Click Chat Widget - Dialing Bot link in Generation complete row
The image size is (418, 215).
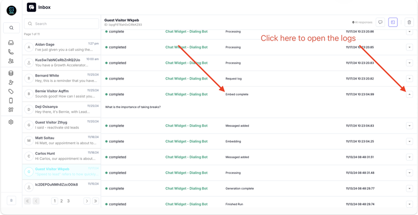point(186,188)
